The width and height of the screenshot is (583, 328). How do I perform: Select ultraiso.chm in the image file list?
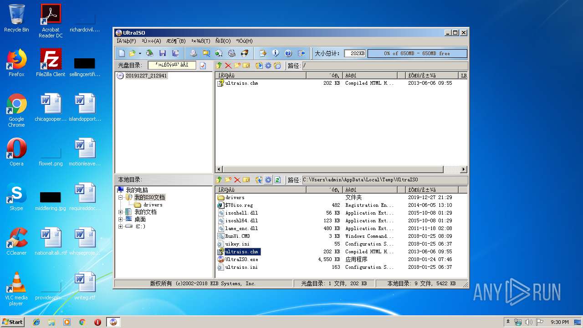coord(241,83)
